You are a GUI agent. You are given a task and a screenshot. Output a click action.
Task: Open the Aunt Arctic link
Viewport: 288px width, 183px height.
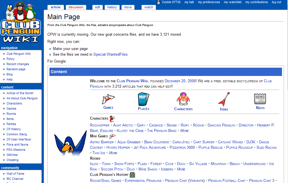[123, 125]
